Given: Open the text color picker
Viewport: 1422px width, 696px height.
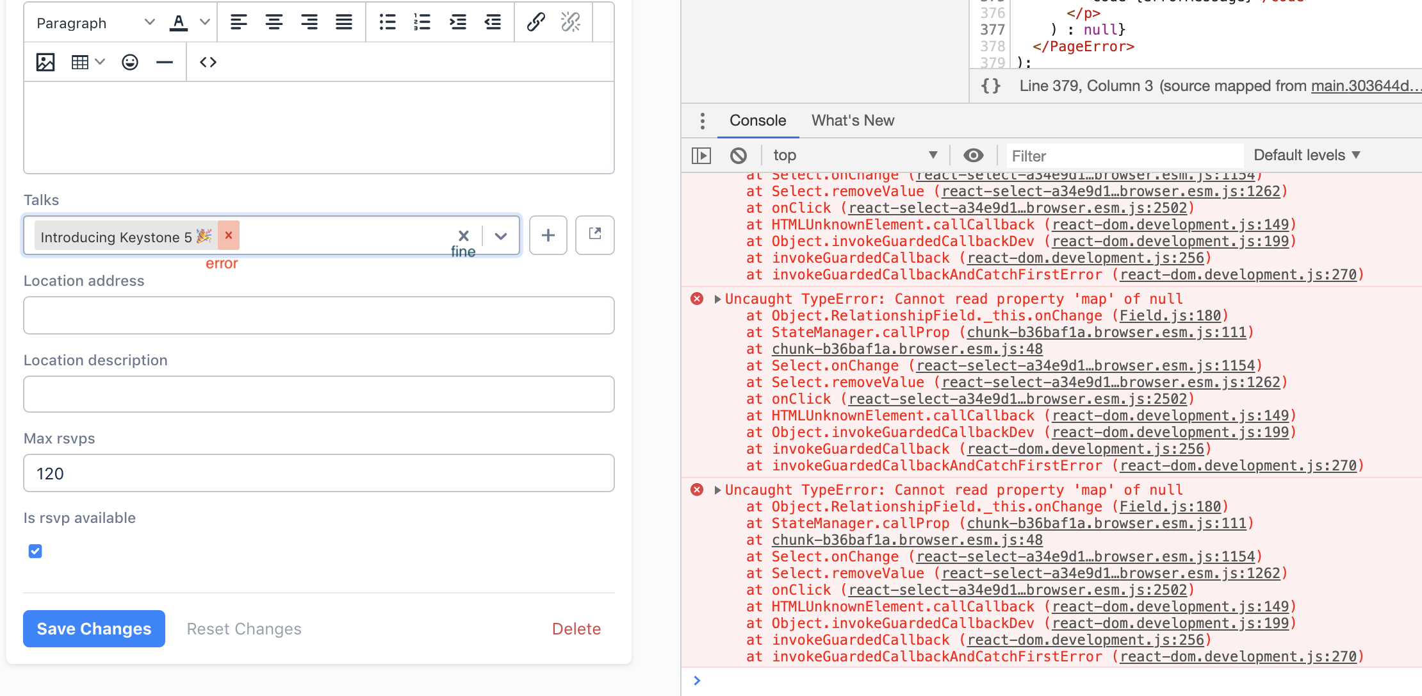Looking at the screenshot, I should coord(178,22).
